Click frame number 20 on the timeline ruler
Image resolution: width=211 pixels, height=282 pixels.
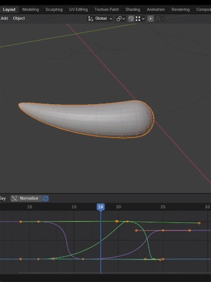pos(118,207)
